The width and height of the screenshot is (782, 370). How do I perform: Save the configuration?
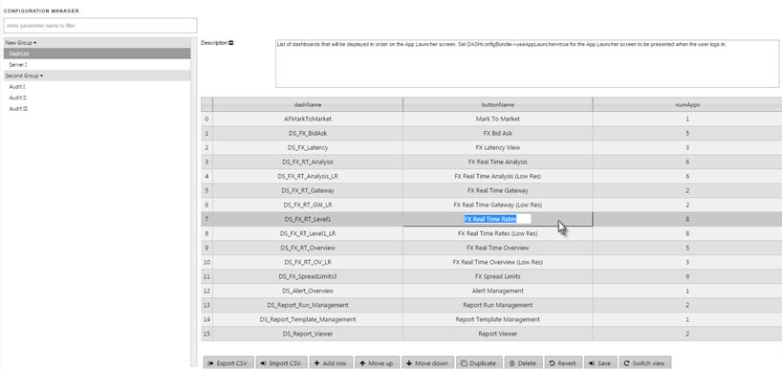[x=600, y=363]
